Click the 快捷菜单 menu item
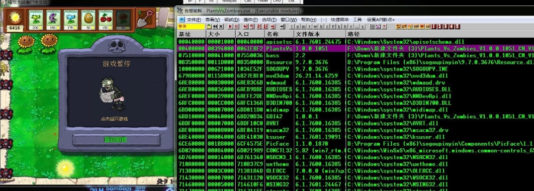 coord(340,20)
